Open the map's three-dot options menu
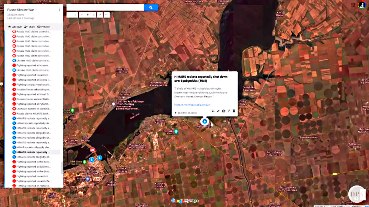The height and width of the screenshot is (207, 369). (60, 9)
